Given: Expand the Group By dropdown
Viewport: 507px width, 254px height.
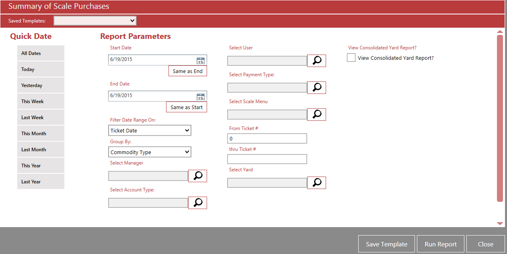Looking at the screenshot, I should (150, 152).
